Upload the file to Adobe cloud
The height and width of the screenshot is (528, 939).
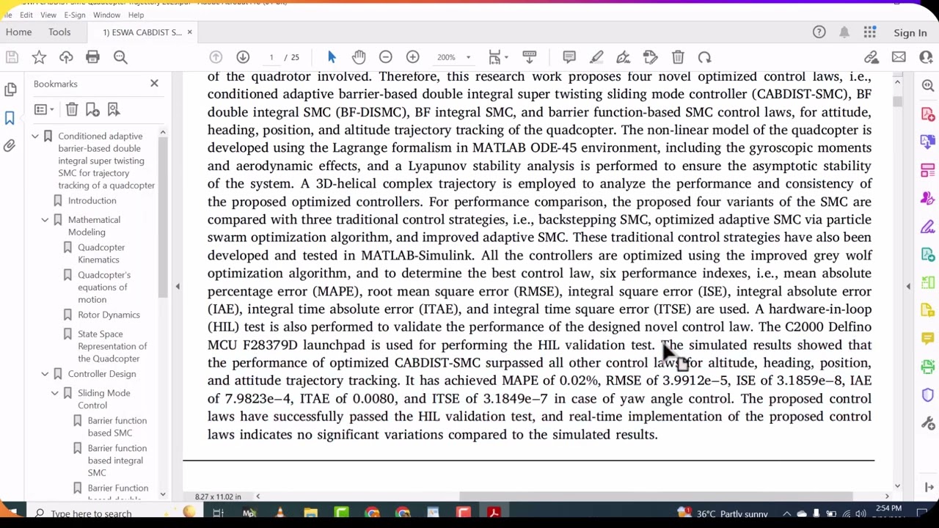(66, 57)
